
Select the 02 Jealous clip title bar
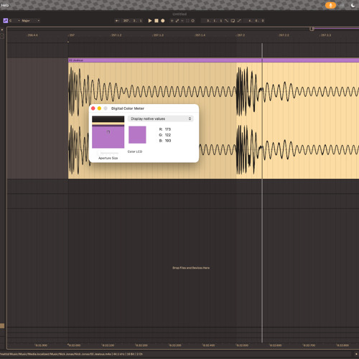tap(213, 60)
